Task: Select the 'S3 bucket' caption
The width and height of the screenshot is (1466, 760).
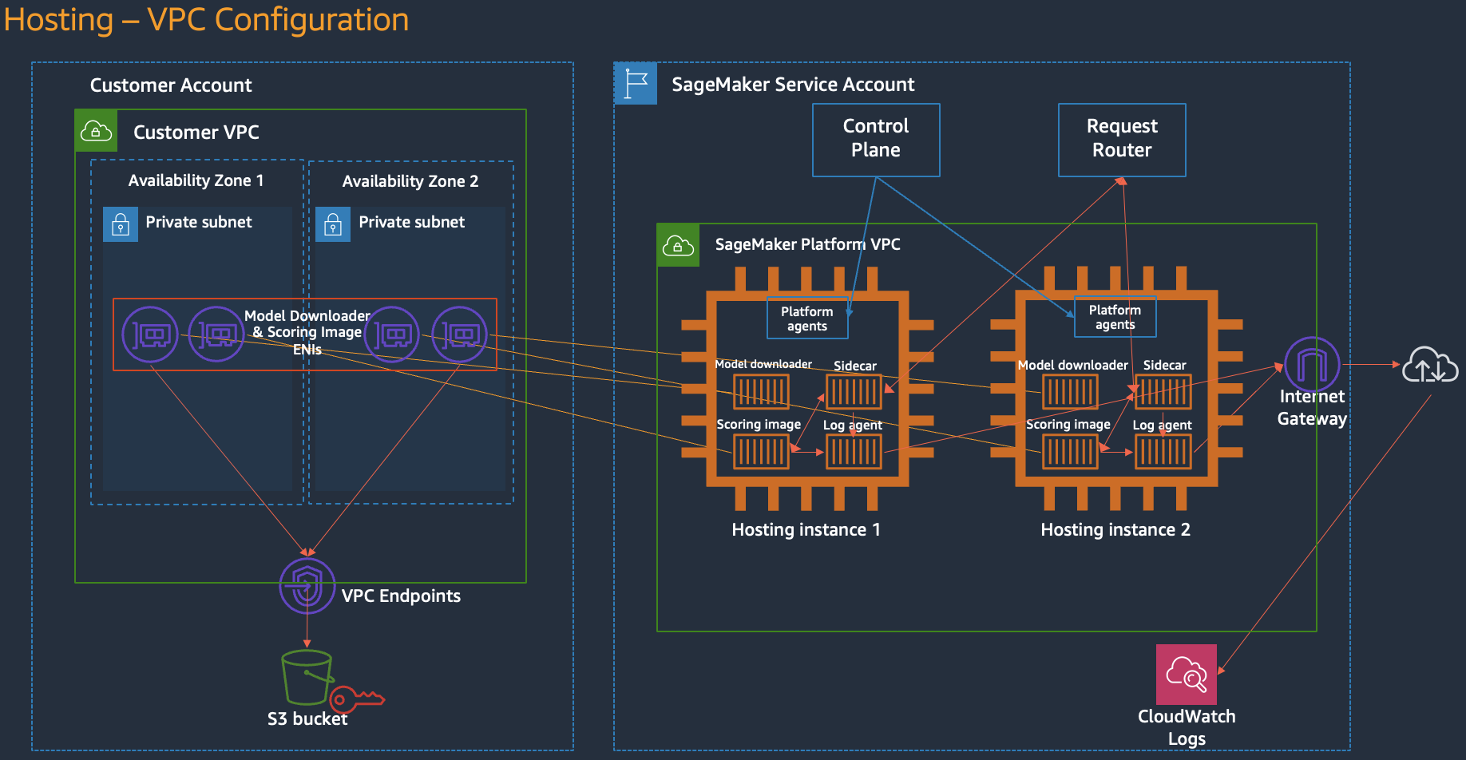Action: 307,718
